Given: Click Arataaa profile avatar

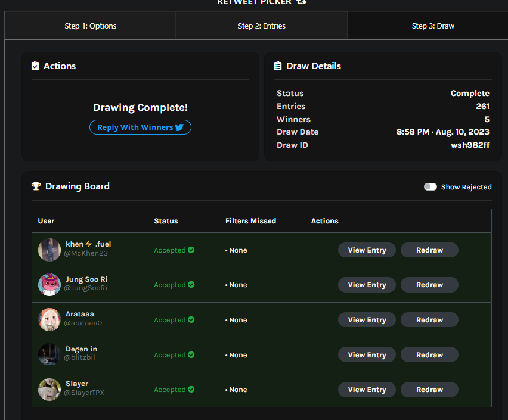Looking at the screenshot, I should click(49, 319).
